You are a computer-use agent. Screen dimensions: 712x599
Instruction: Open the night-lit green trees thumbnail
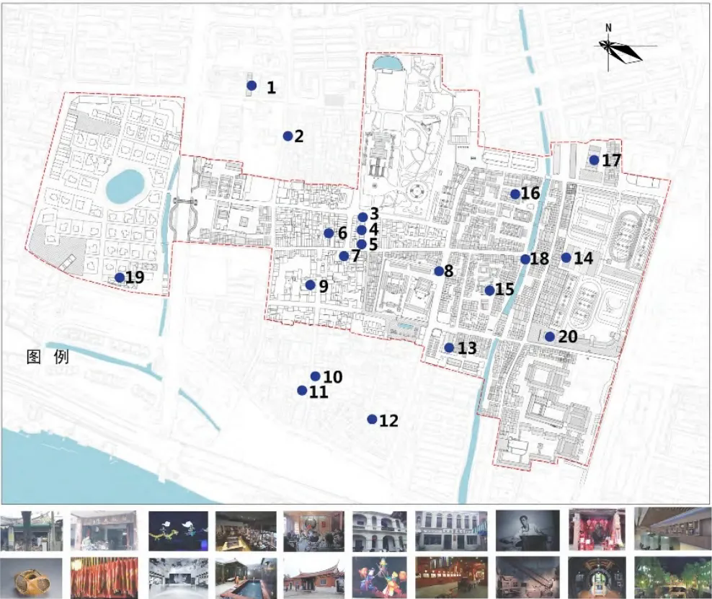(664, 575)
